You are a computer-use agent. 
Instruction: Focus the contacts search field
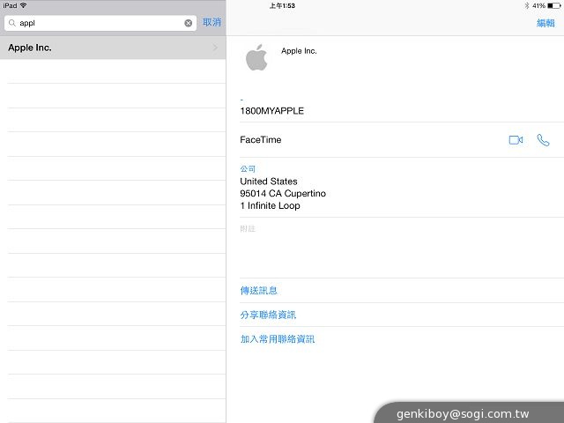(x=100, y=23)
